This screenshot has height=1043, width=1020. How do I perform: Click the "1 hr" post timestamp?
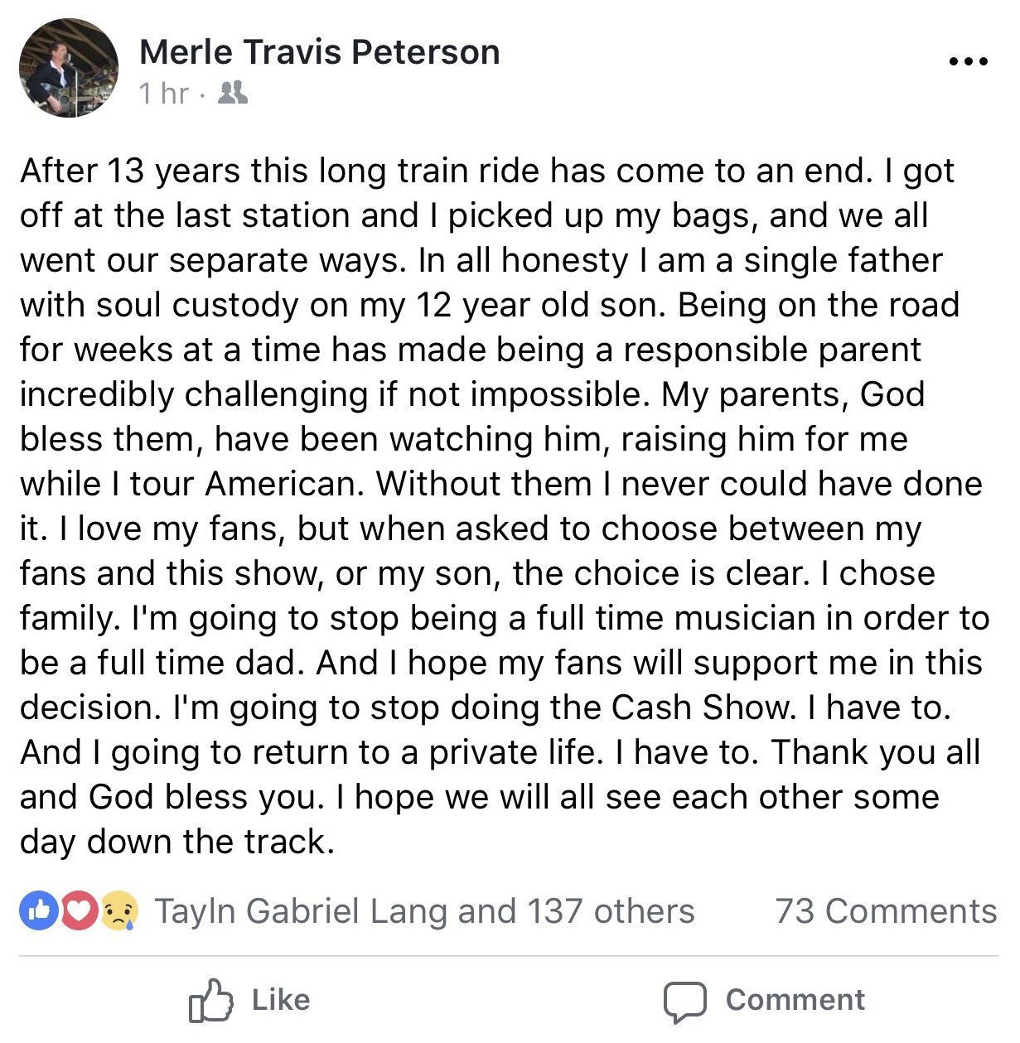(x=164, y=93)
